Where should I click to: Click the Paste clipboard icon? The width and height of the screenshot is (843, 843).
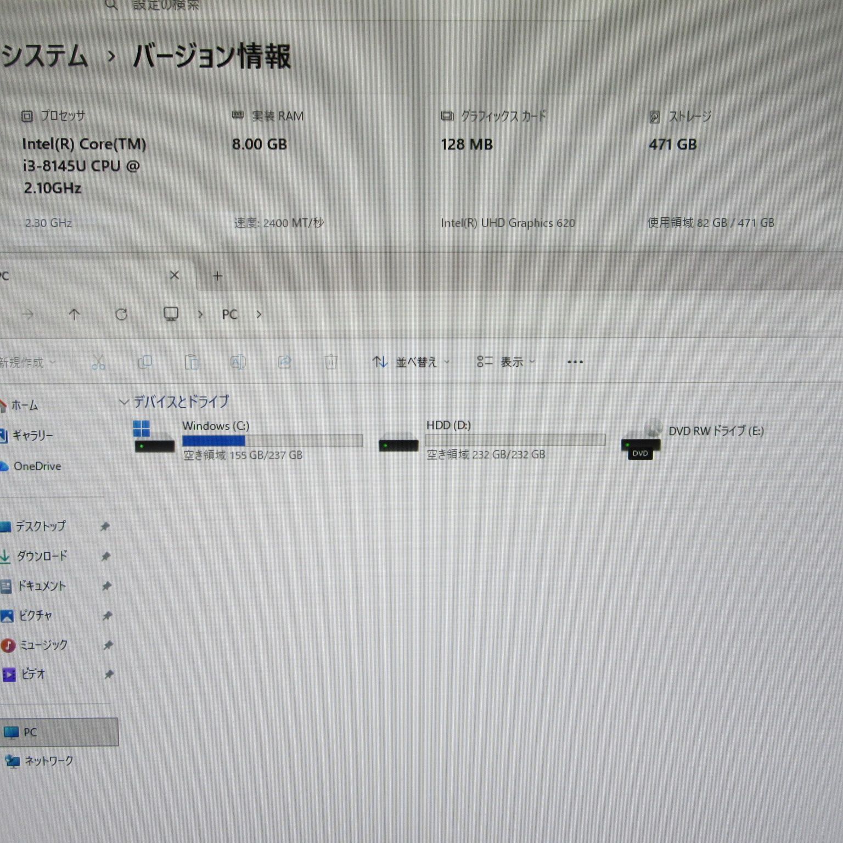pos(191,362)
